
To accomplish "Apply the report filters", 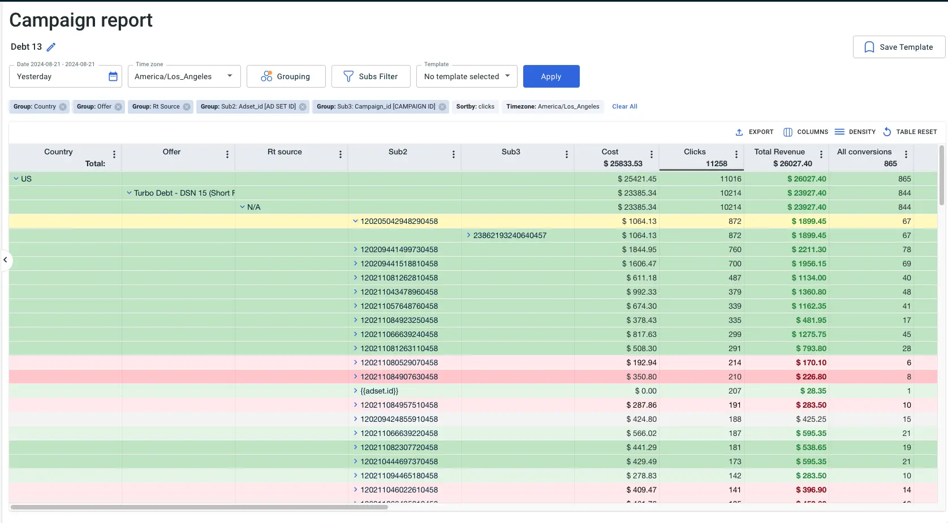I will pyautogui.click(x=551, y=76).
